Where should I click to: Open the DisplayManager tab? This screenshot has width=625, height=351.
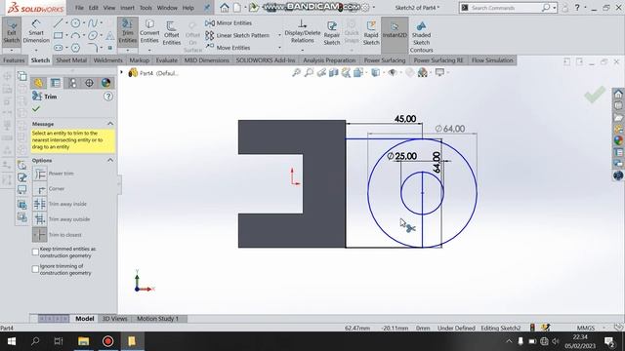tap(105, 83)
